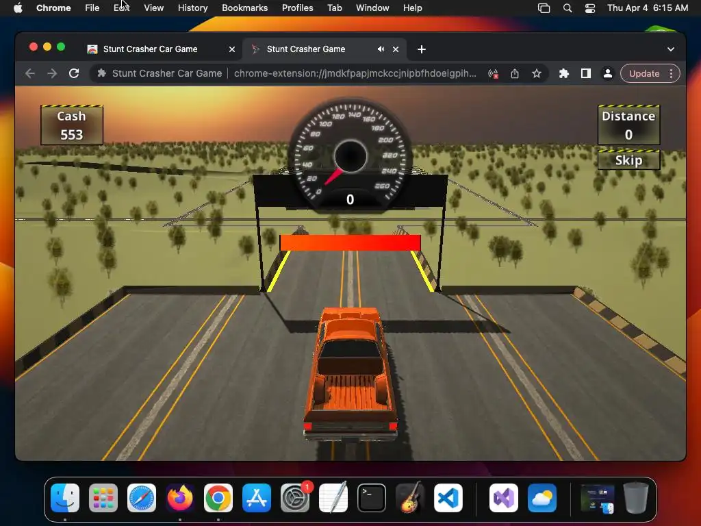Open TextEdit from the Dock
The image size is (701, 526).
coord(333,497)
